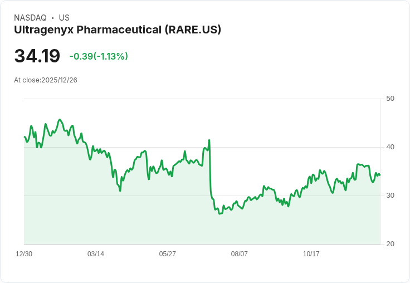Click the 03/14 date on the time axis

96,254
